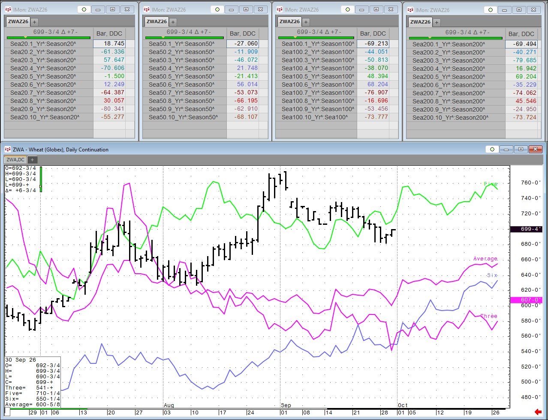
Task: Click the green range bar in Season200 IMon header
Action: [x=456, y=38]
